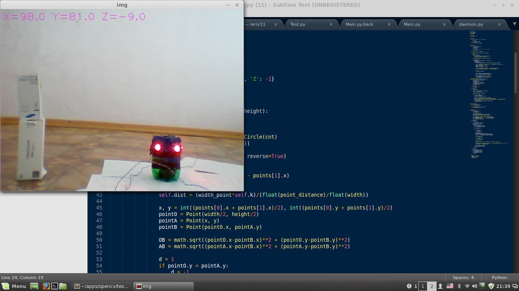
Task: Change syntax via Python in status bar
Action: tap(499, 277)
